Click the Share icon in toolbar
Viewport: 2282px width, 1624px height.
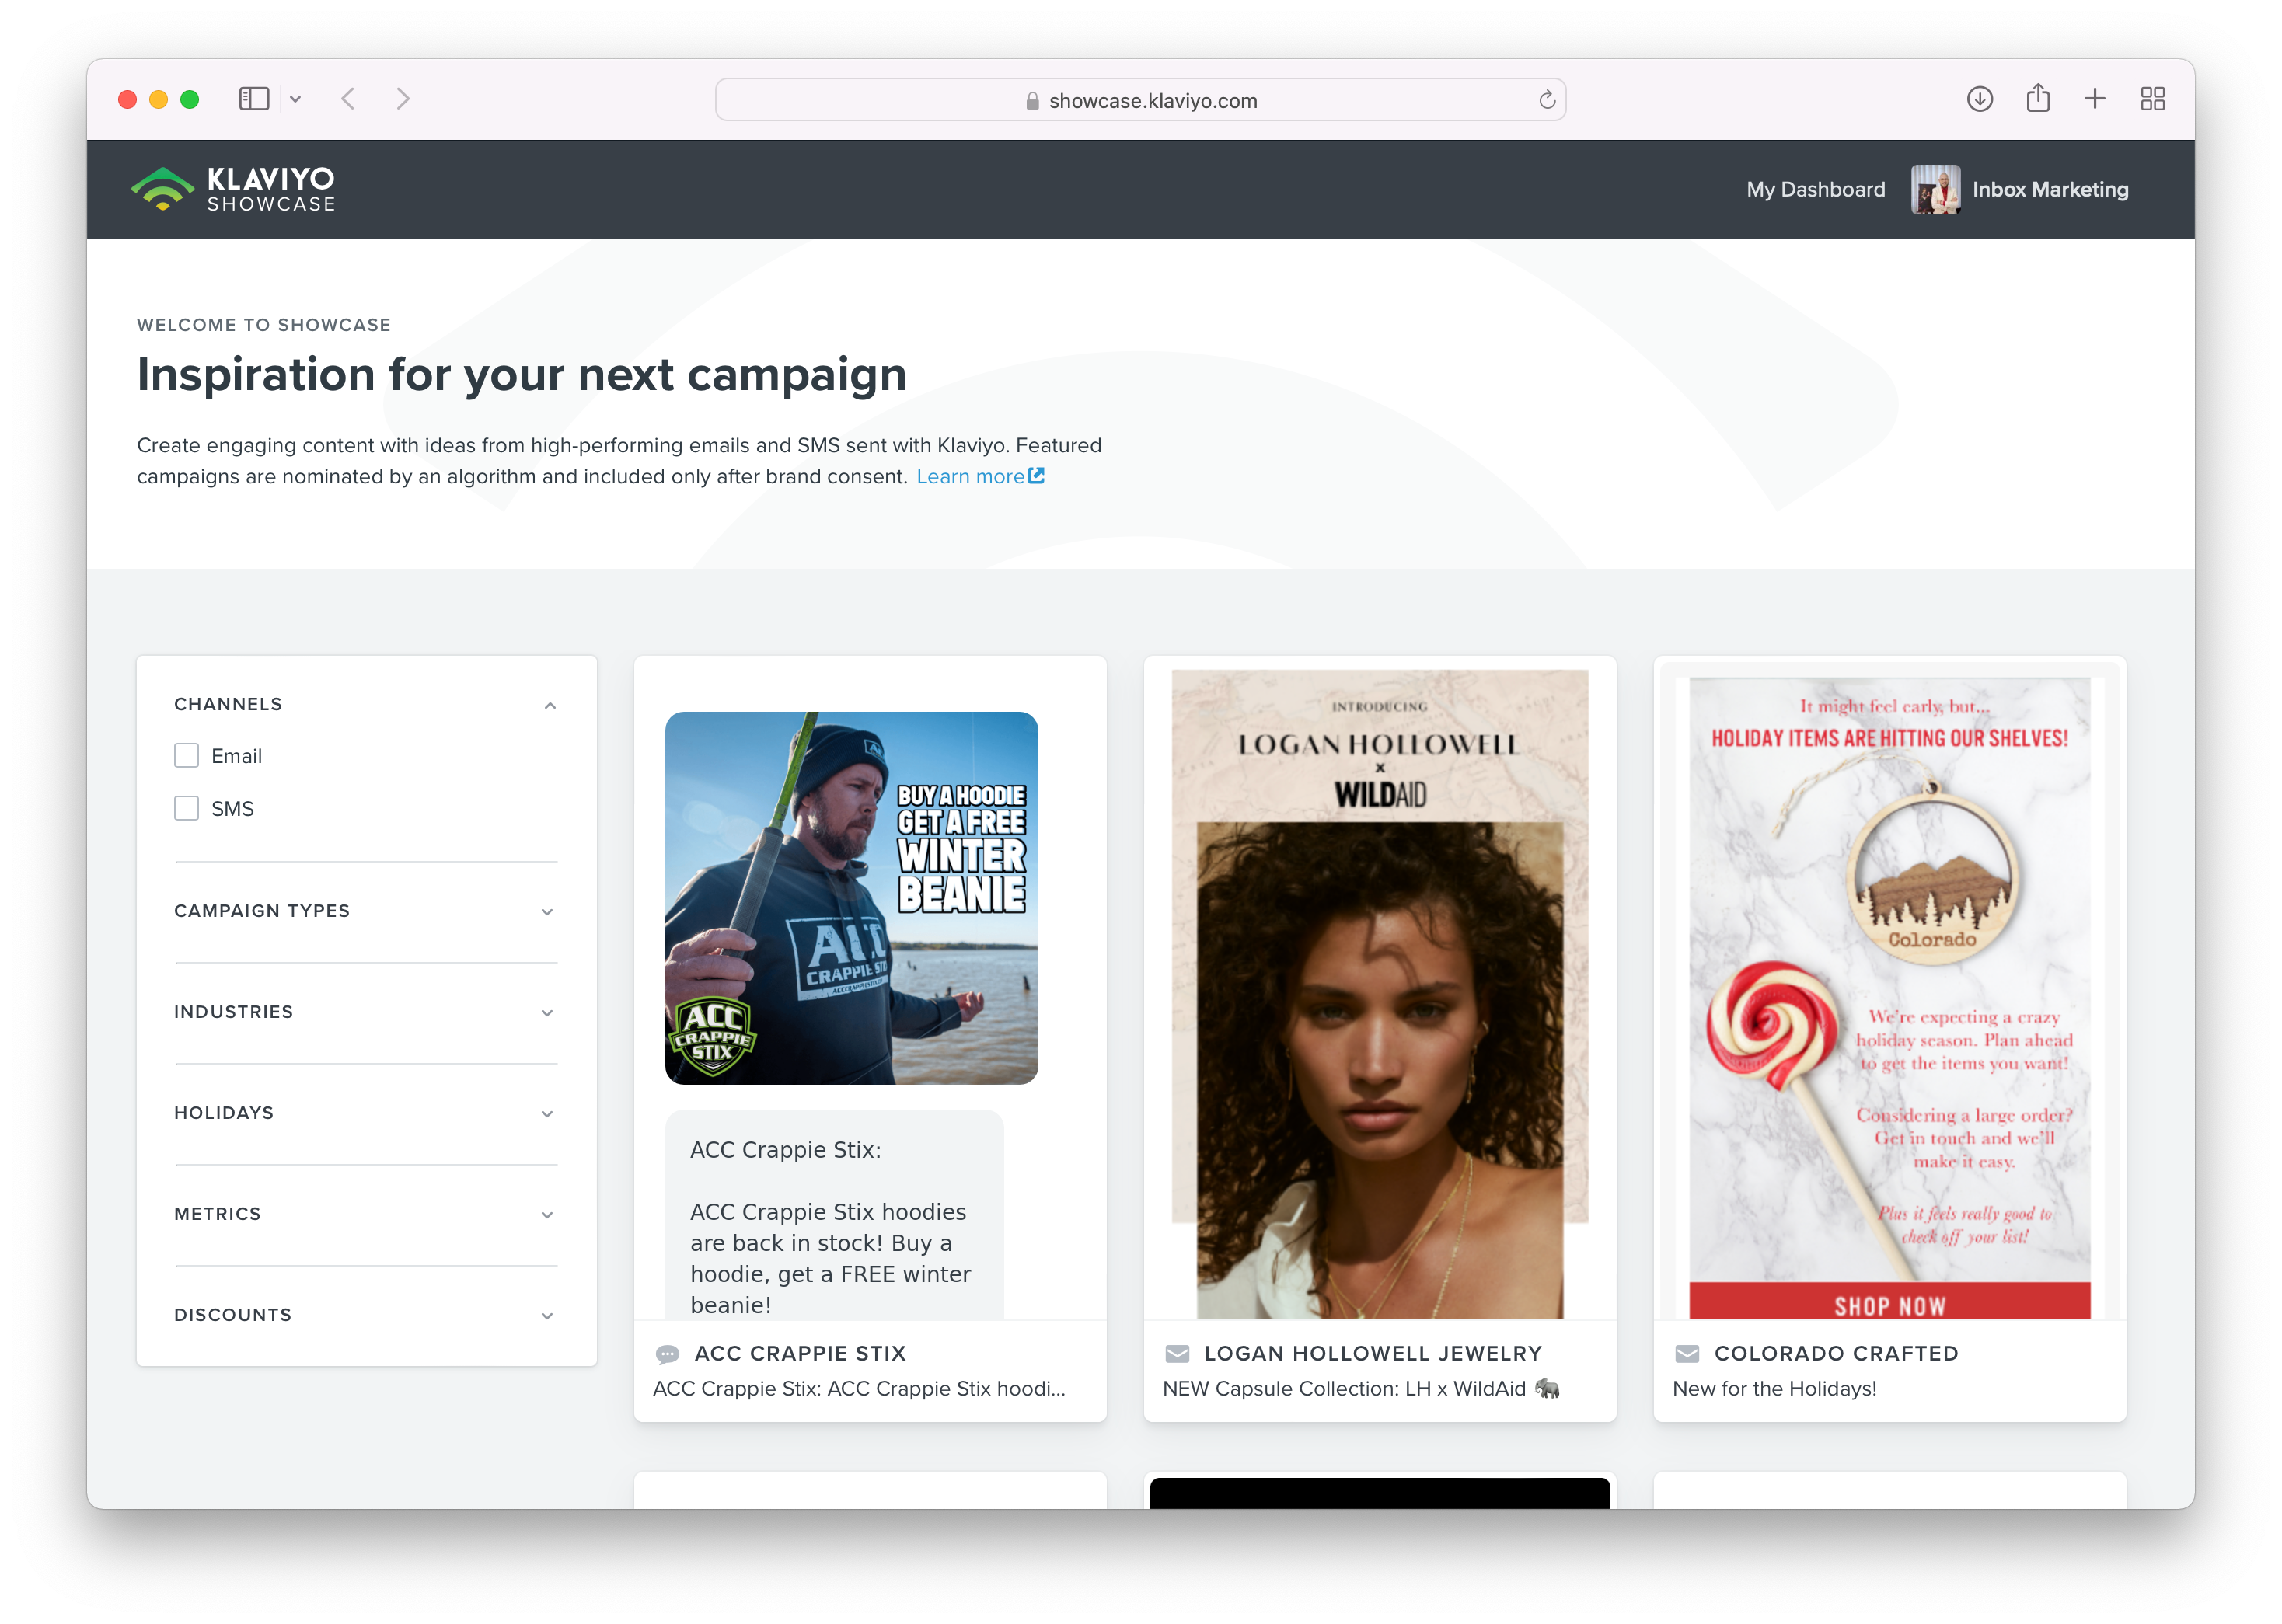click(x=2037, y=99)
